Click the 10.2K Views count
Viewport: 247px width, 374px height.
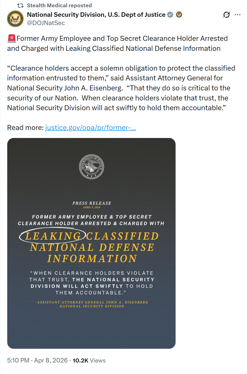coord(89,360)
